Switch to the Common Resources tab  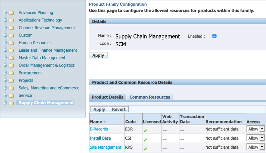(x=150, y=97)
